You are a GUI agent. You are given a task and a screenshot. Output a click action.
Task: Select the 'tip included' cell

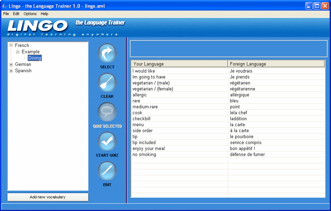(x=180, y=142)
